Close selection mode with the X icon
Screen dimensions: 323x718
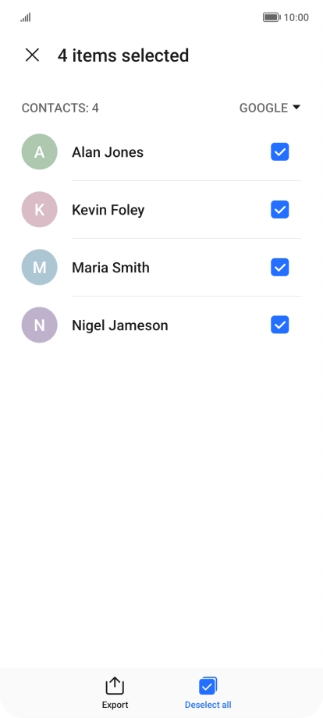[x=32, y=55]
